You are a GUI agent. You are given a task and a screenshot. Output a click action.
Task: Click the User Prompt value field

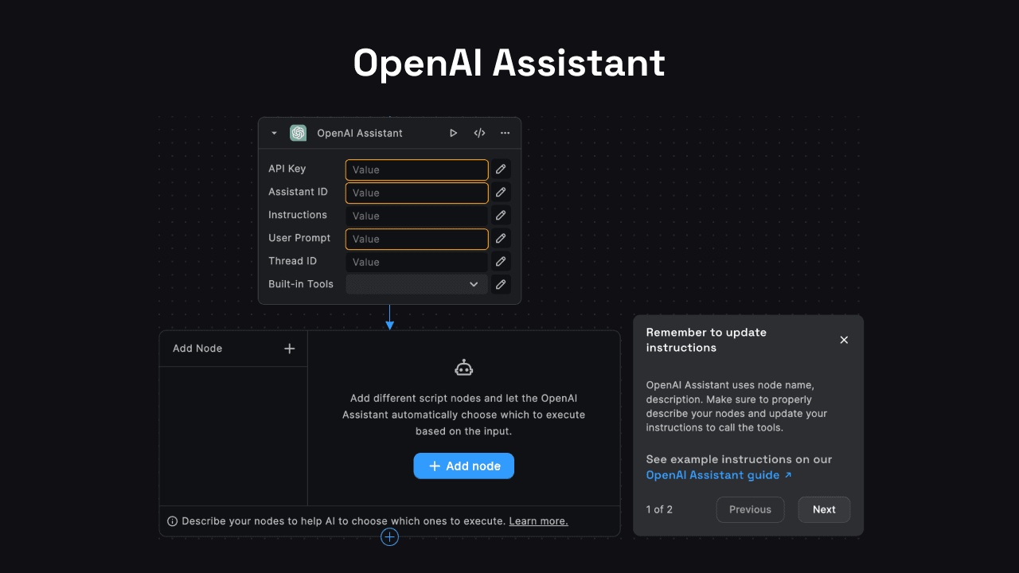pos(416,239)
